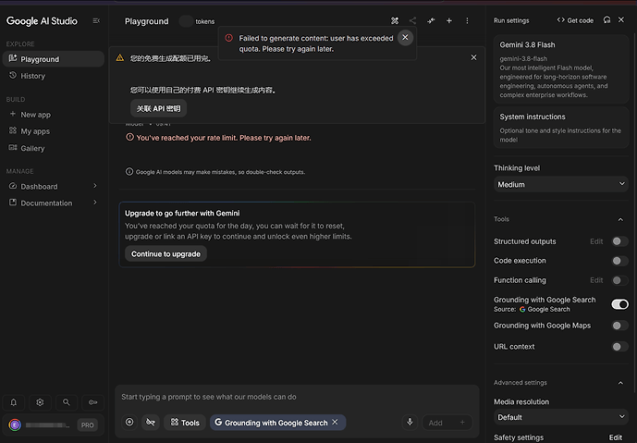Click the 关联 API 密钥 button
Image resolution: width=637 pixels, height=443 pixels.
click(x=158, y=108)
